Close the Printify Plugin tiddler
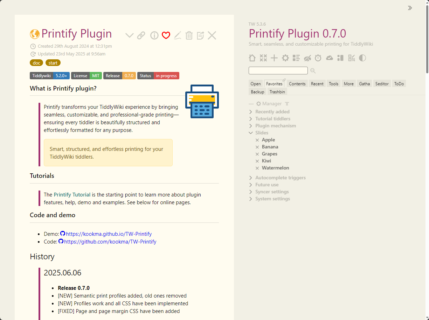The image size is (429, 320). point(212,35)
